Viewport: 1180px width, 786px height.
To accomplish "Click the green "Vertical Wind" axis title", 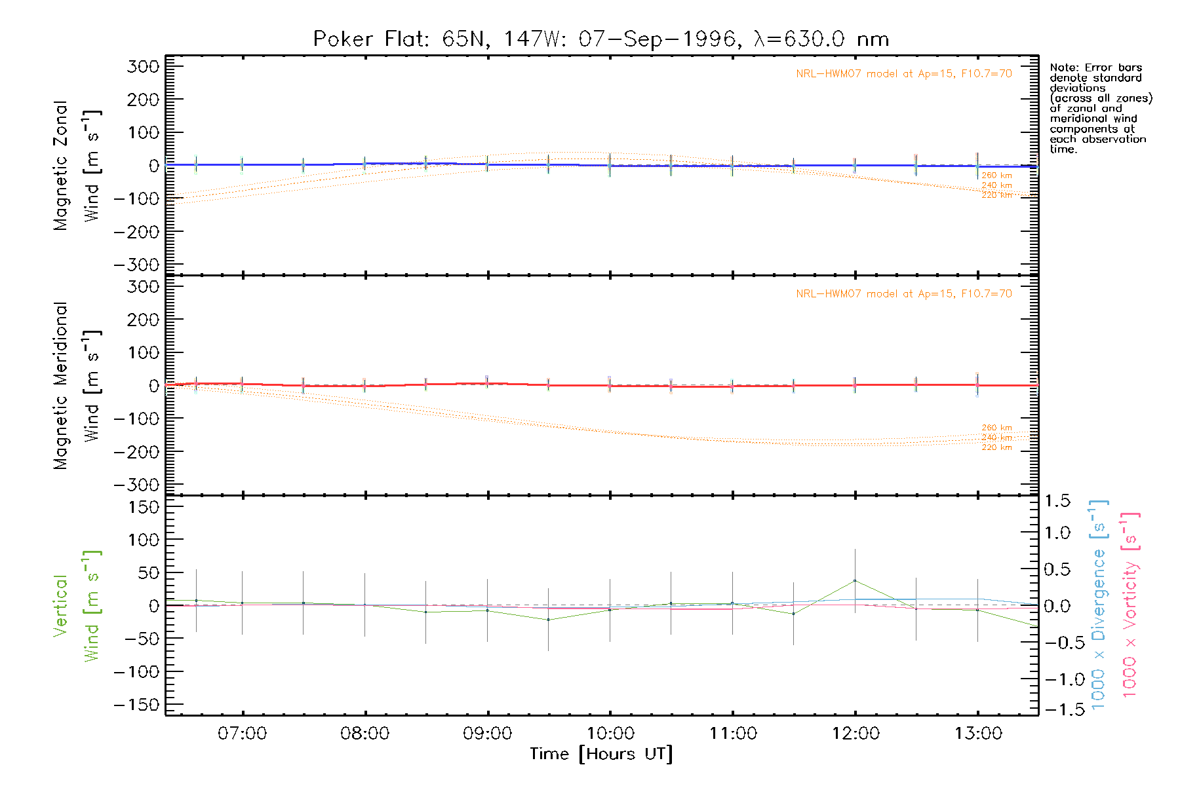I will click(x=75, y=606).
